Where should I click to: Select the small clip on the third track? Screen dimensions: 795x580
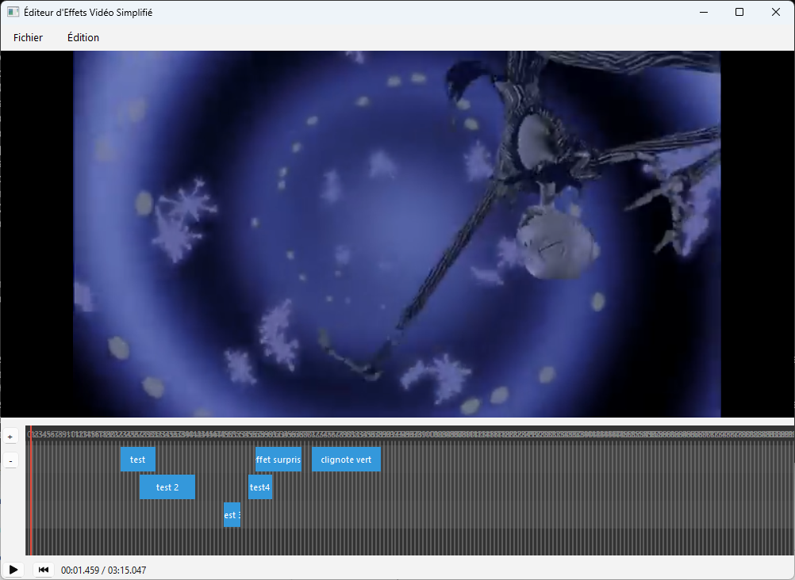[x=232, y=515]
